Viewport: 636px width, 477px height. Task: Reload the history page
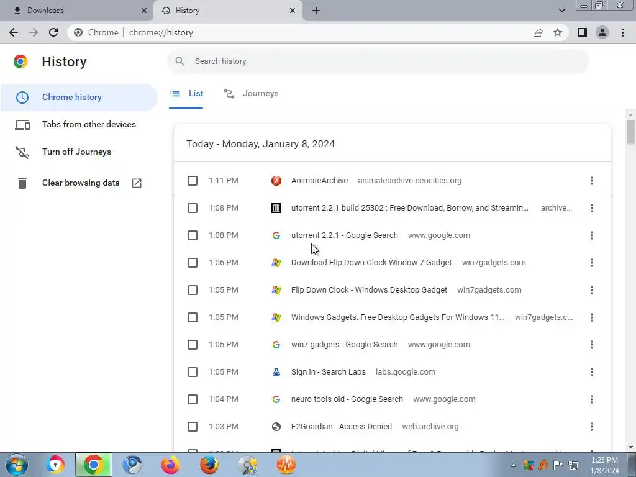[x=53, y=32]
